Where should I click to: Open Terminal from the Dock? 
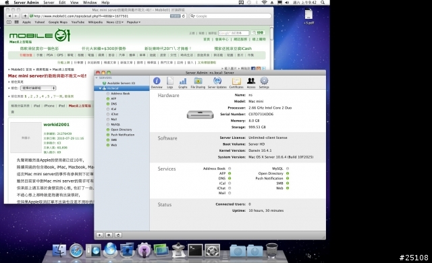click(195, 251)
